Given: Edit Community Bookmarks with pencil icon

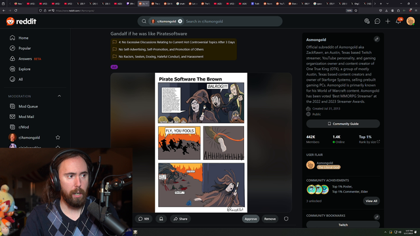Looking at the screenshot, I should click(x=377, y=217).
